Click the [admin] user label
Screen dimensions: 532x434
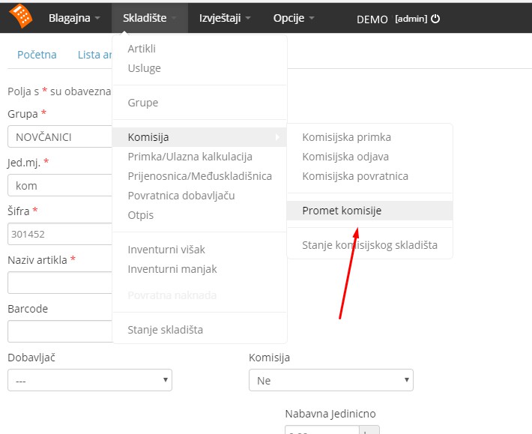(411, 19)
